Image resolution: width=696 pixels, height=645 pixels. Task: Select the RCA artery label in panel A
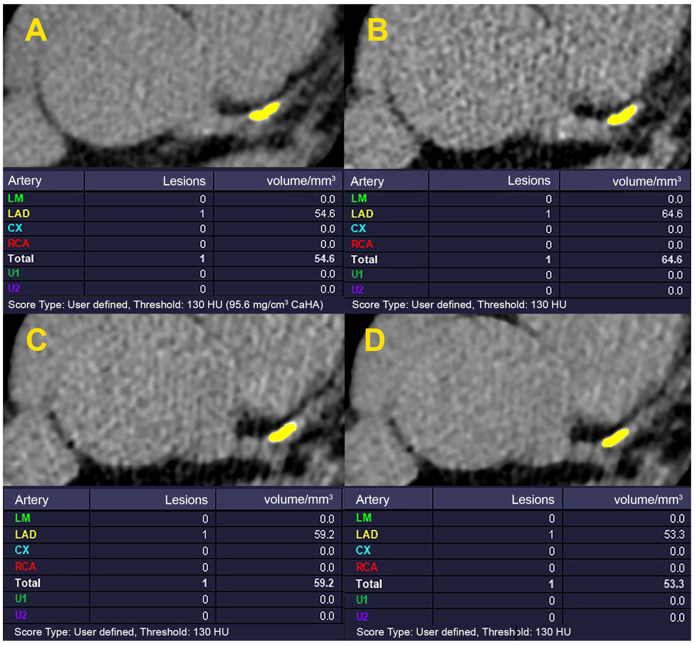coord(19,243)
